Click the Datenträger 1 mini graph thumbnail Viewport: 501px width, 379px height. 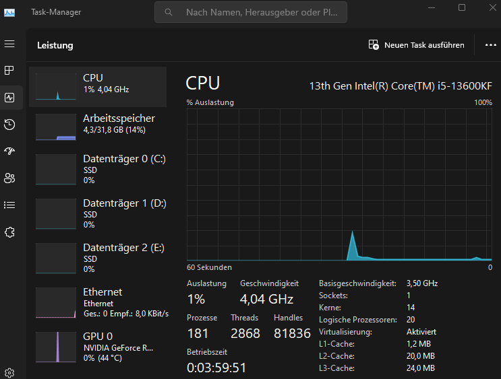click(x=56, y=214)
